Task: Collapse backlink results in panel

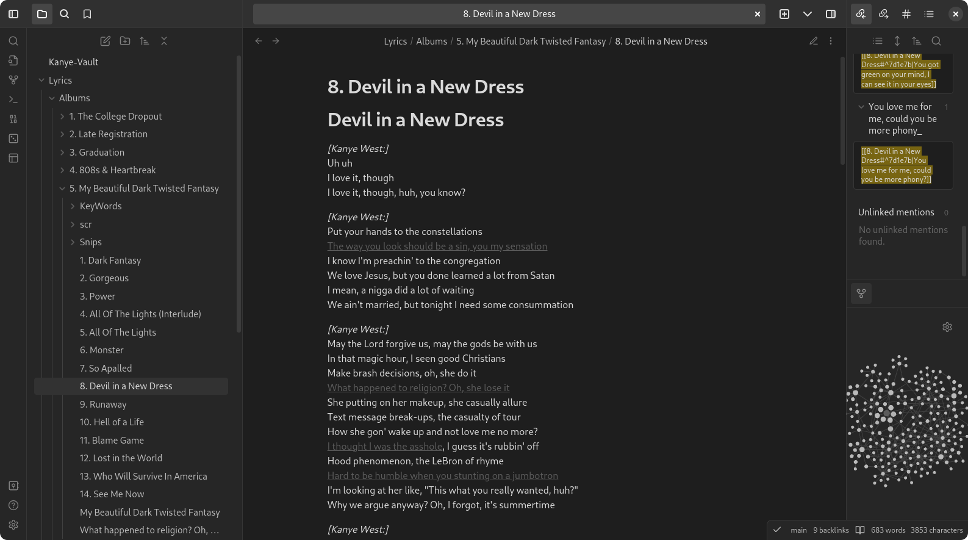Action: point(878,41)
